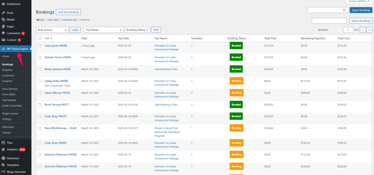Filter by Draft (1) bookings

(x=85, y=20)
